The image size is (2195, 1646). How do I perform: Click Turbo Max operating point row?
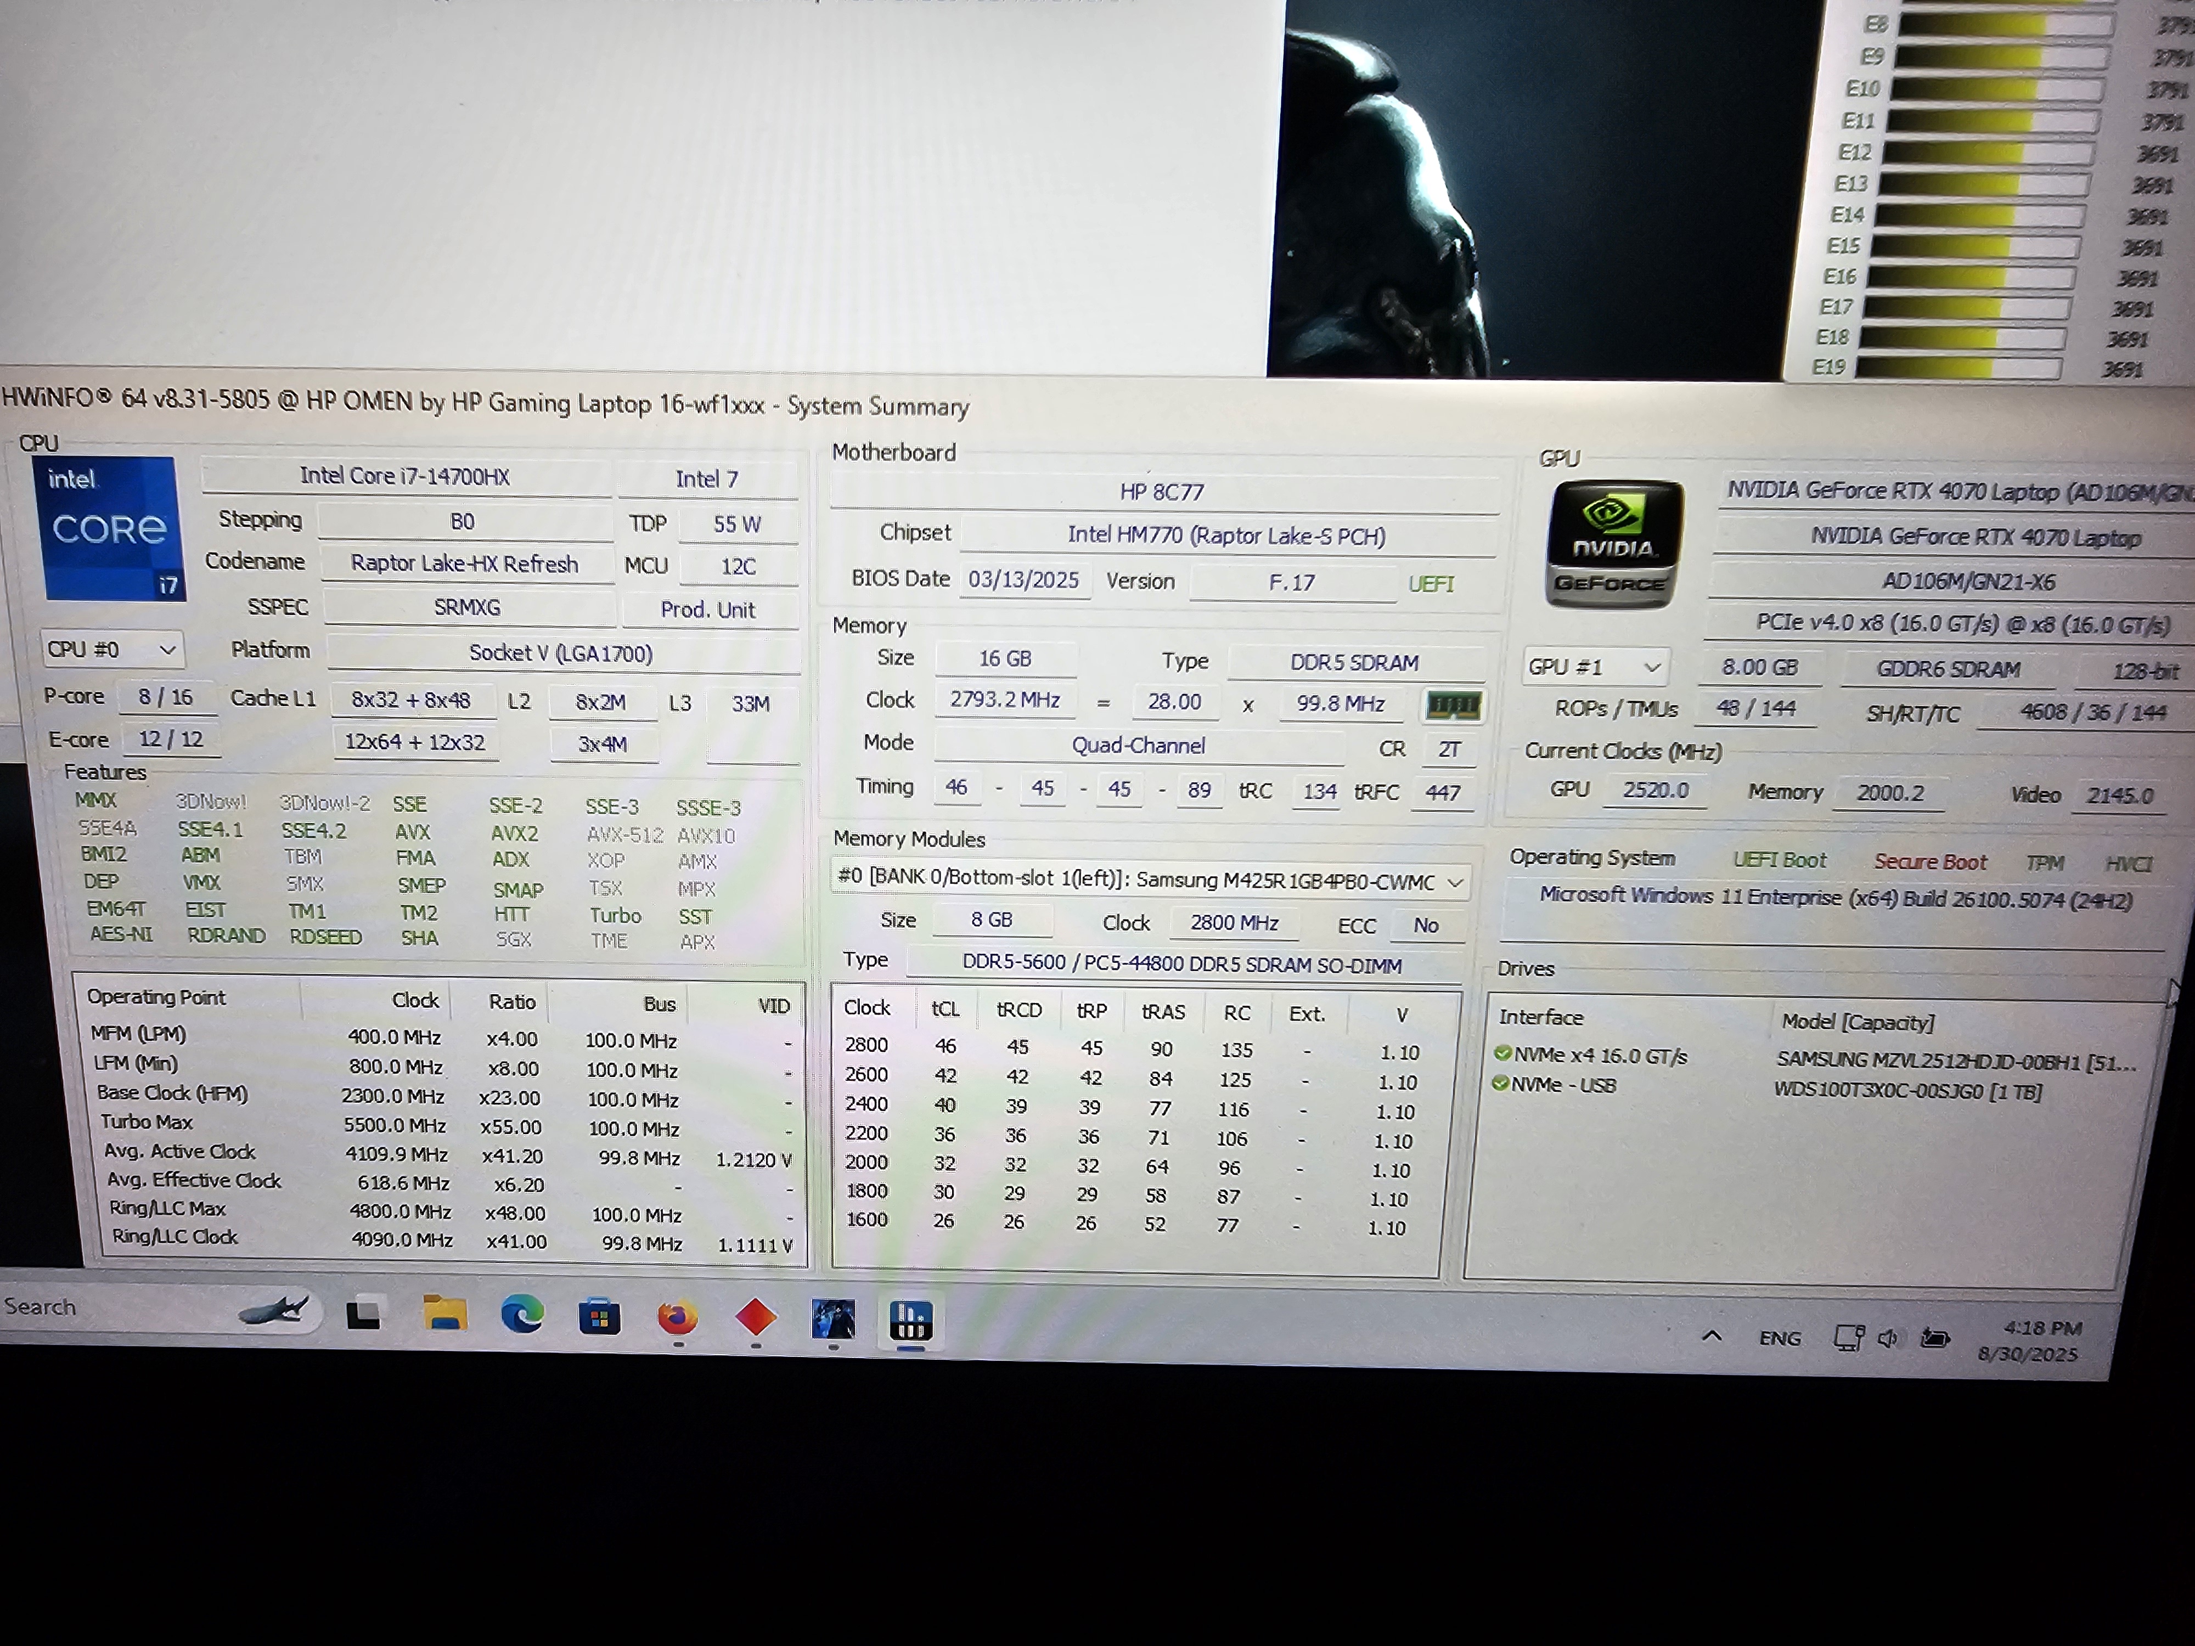[x=446, y=1126]
